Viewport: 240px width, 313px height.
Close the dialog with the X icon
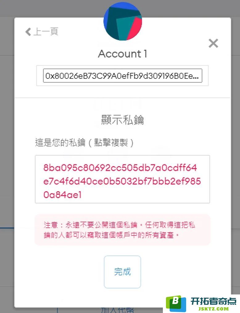[213, 43]
